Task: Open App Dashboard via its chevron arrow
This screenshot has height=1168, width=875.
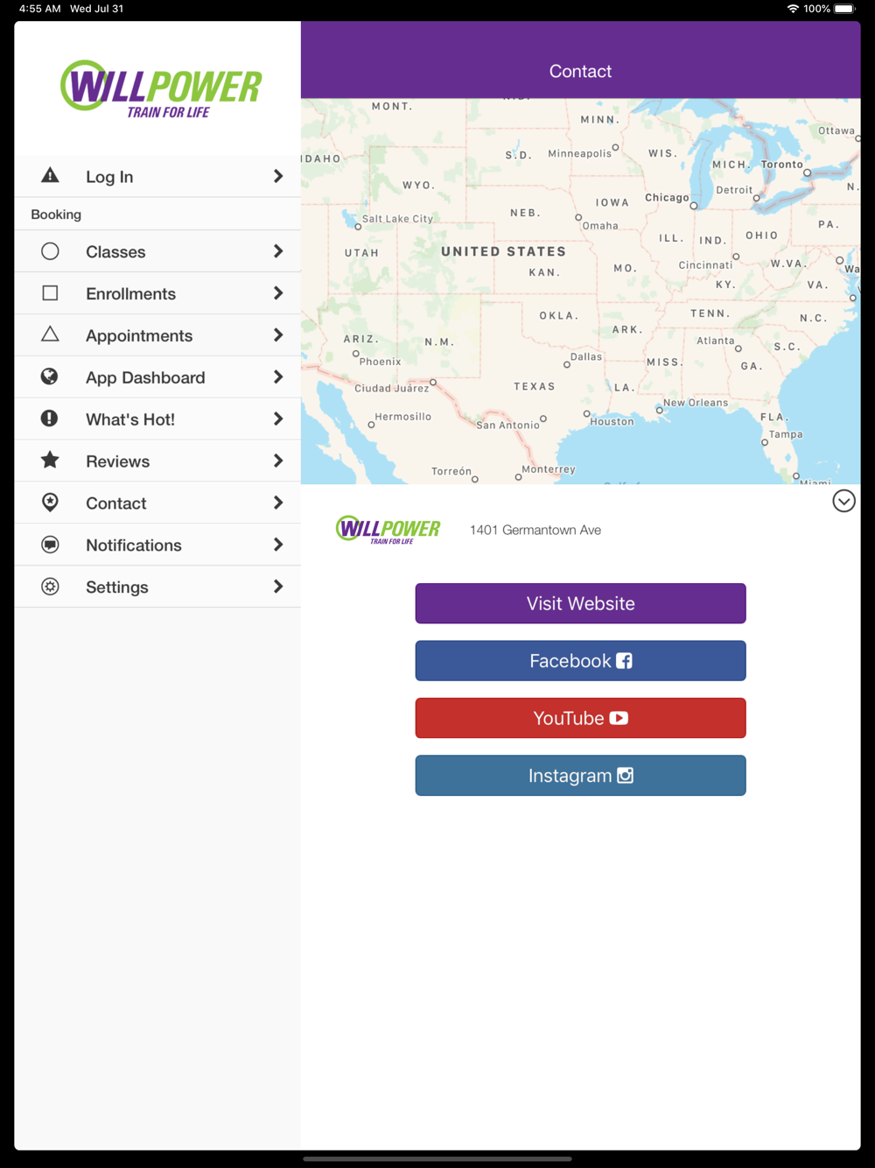Action: point(278,377)
